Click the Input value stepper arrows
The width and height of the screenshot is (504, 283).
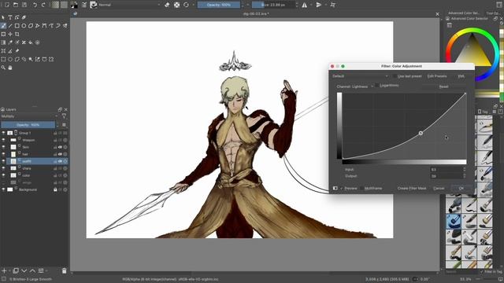pos(464,169)
